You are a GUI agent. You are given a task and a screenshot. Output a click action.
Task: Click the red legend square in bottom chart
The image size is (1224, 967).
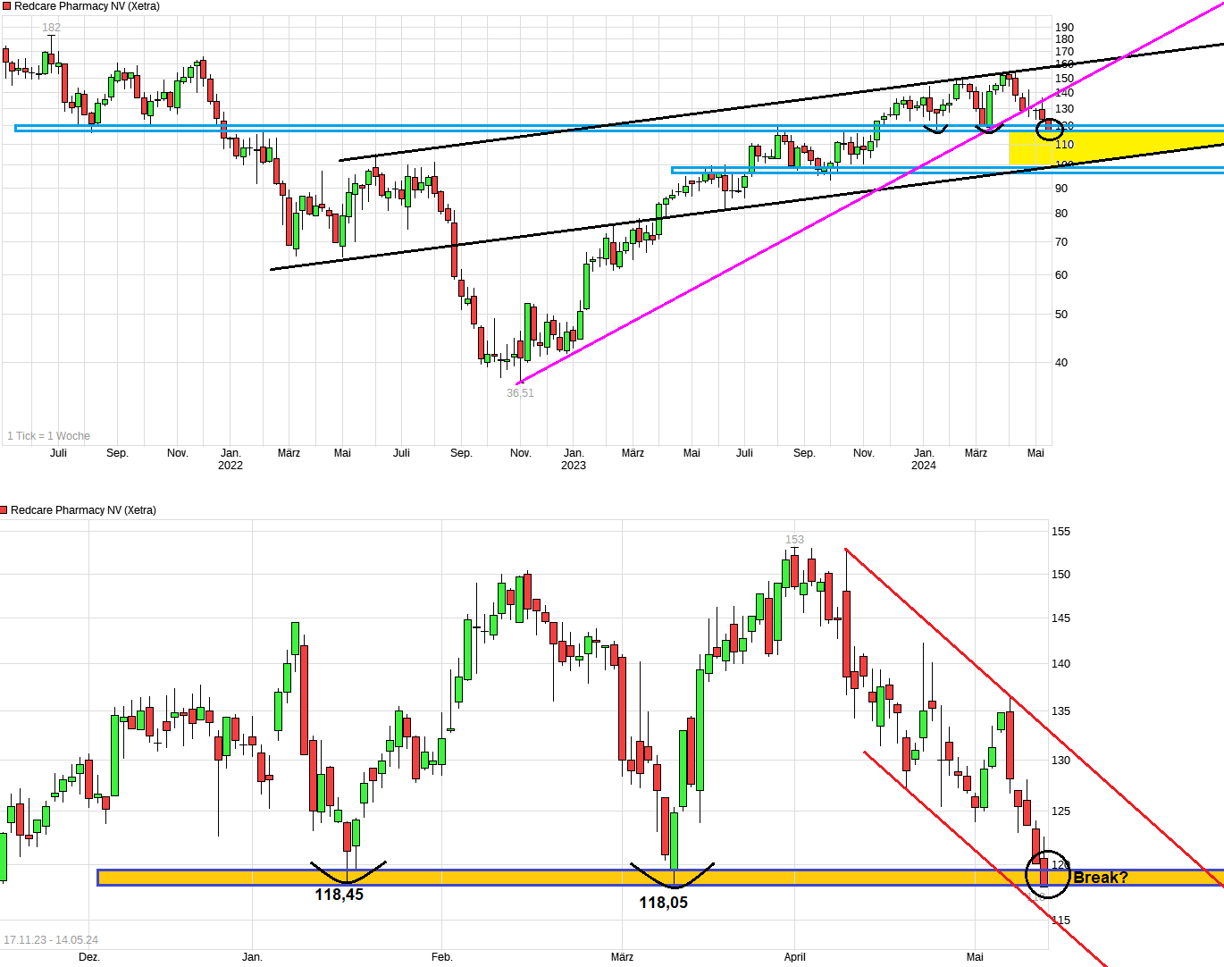pos(4,510)
